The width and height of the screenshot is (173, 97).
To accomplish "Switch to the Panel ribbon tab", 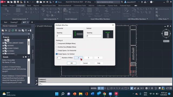I will 29,5.
